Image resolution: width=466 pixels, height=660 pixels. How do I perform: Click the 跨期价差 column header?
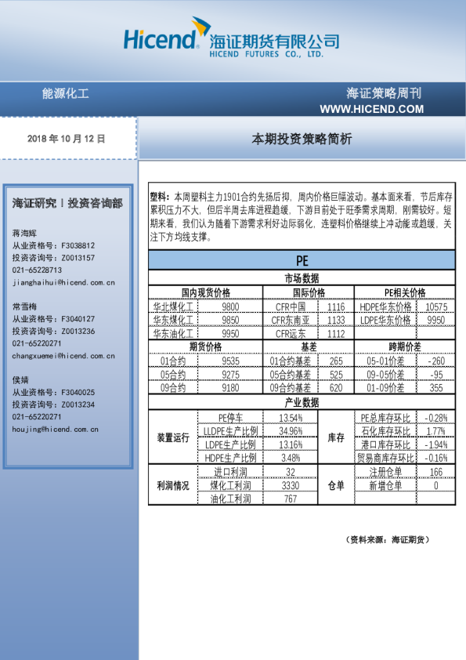405,346
